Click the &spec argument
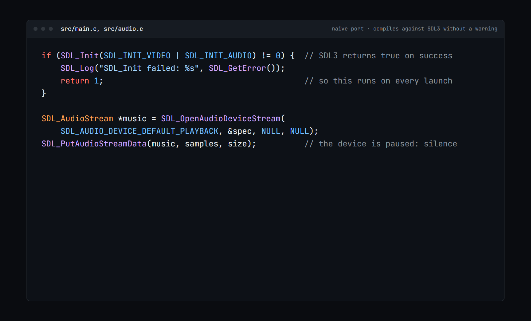The image size is (531, 321). pyautogui.click(x=240, y=131)
